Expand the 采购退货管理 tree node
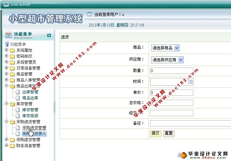 click(6, 139)
